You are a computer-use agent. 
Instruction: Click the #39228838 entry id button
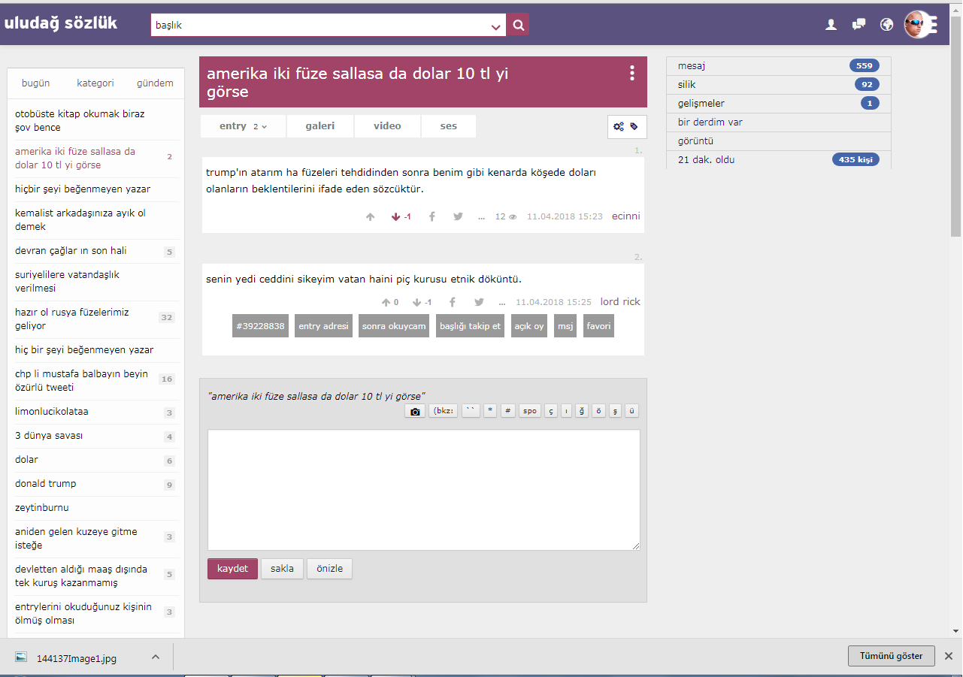click(260, 326)
